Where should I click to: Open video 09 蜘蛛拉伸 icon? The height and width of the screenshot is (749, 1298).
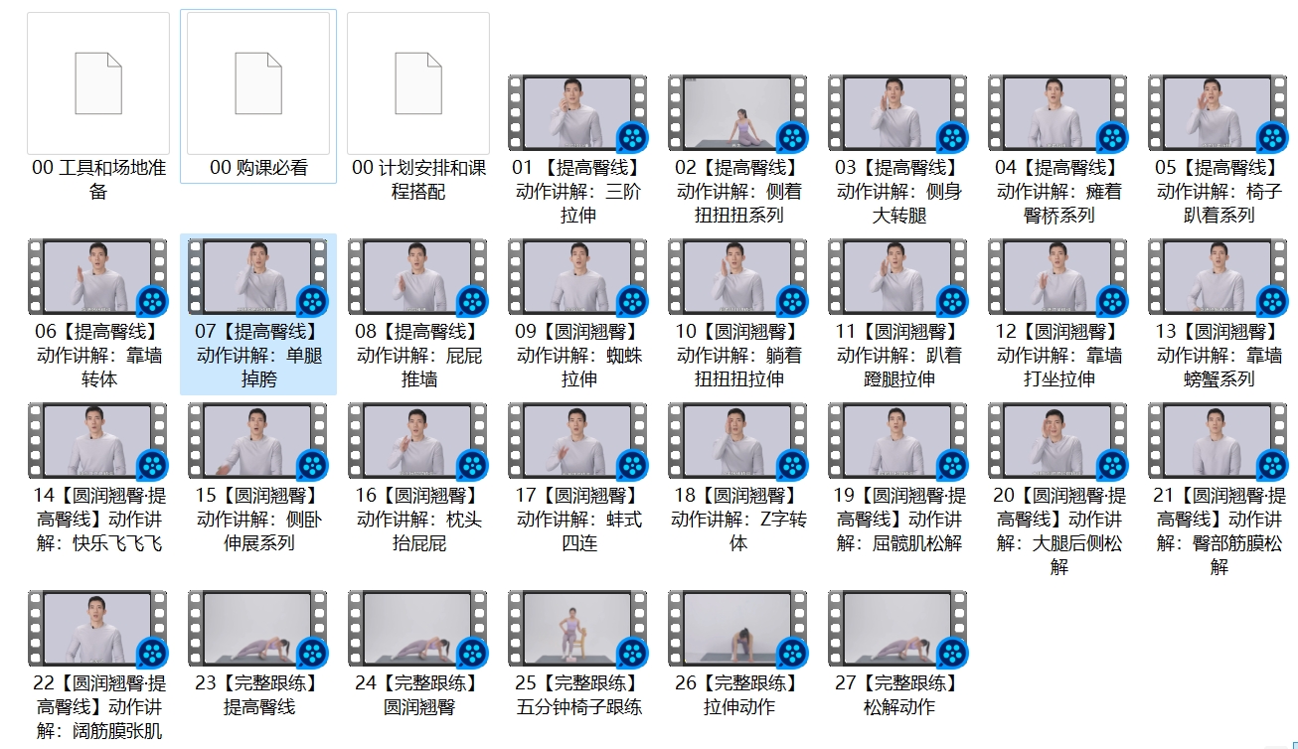(x=577, y=277)
